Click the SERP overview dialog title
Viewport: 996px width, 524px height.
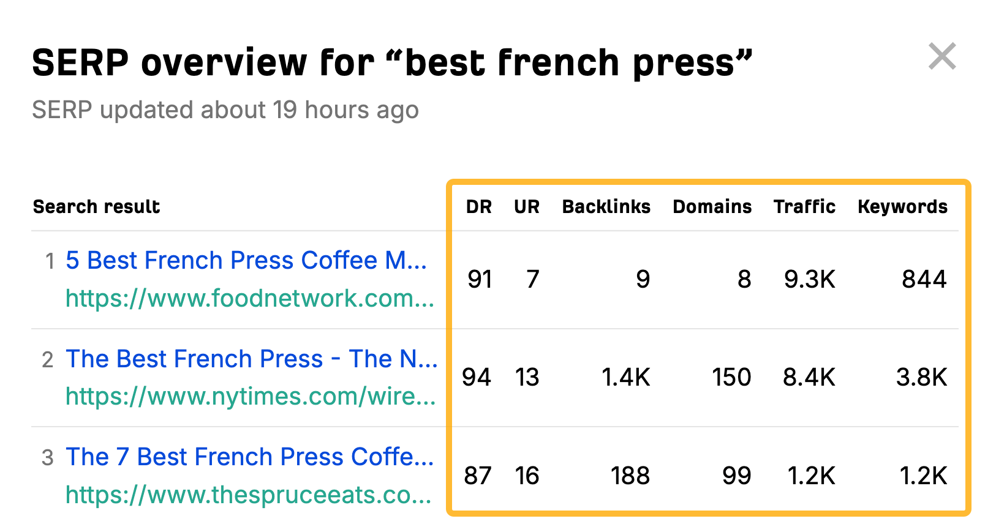tap(393, 61)
